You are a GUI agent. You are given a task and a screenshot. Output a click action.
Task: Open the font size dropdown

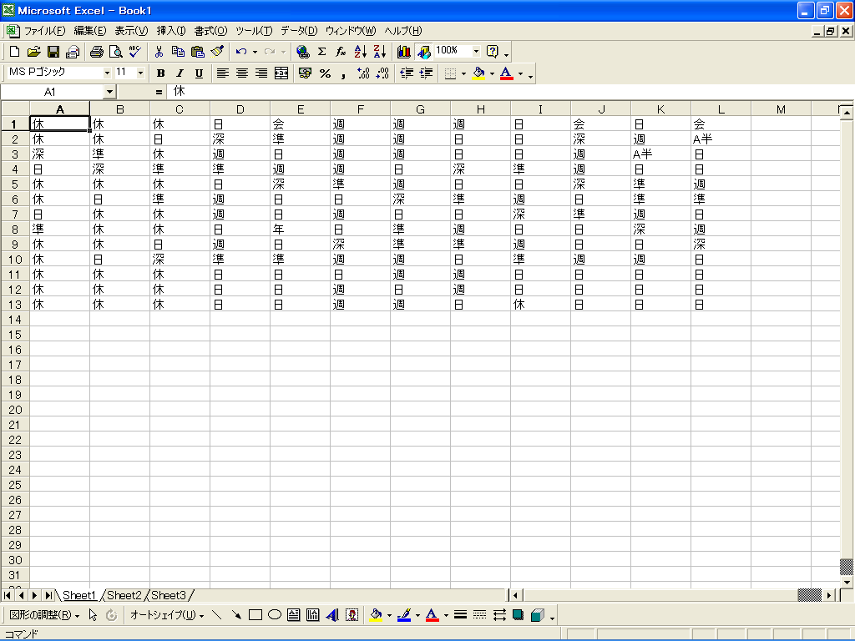140,73
